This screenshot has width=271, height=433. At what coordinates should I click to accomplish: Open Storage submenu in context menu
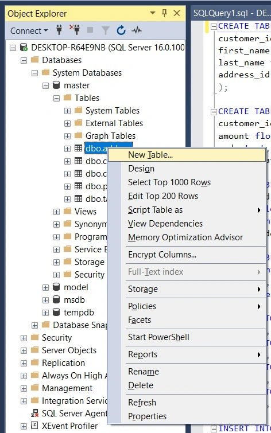tap(187, 289)
